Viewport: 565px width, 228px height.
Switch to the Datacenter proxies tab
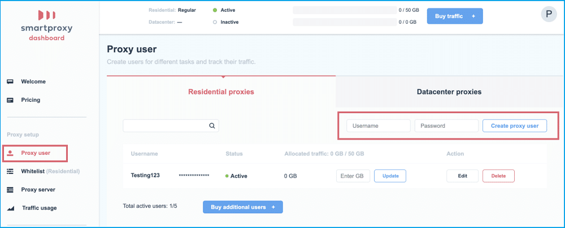tap(449, 92)
